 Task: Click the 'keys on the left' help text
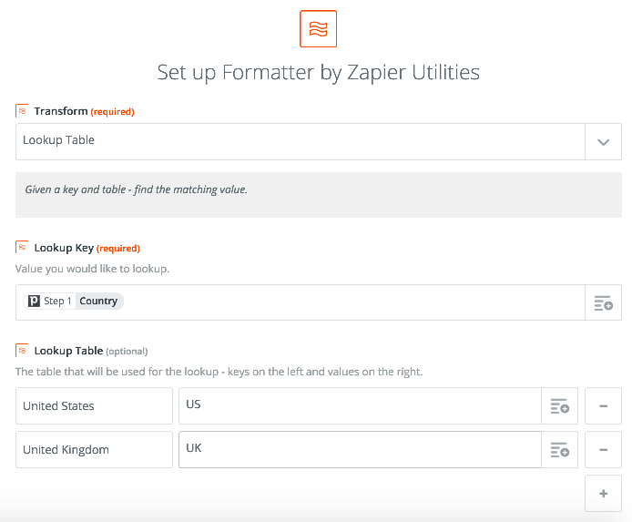[x=219, y=372]
